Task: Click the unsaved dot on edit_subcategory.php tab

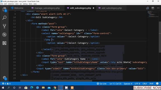Action: pos(93,8)
